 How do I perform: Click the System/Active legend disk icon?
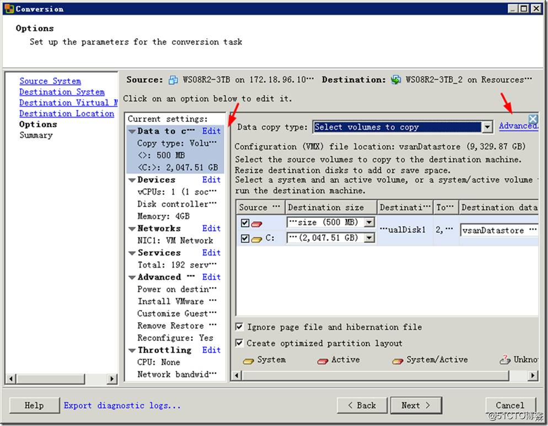397,360
